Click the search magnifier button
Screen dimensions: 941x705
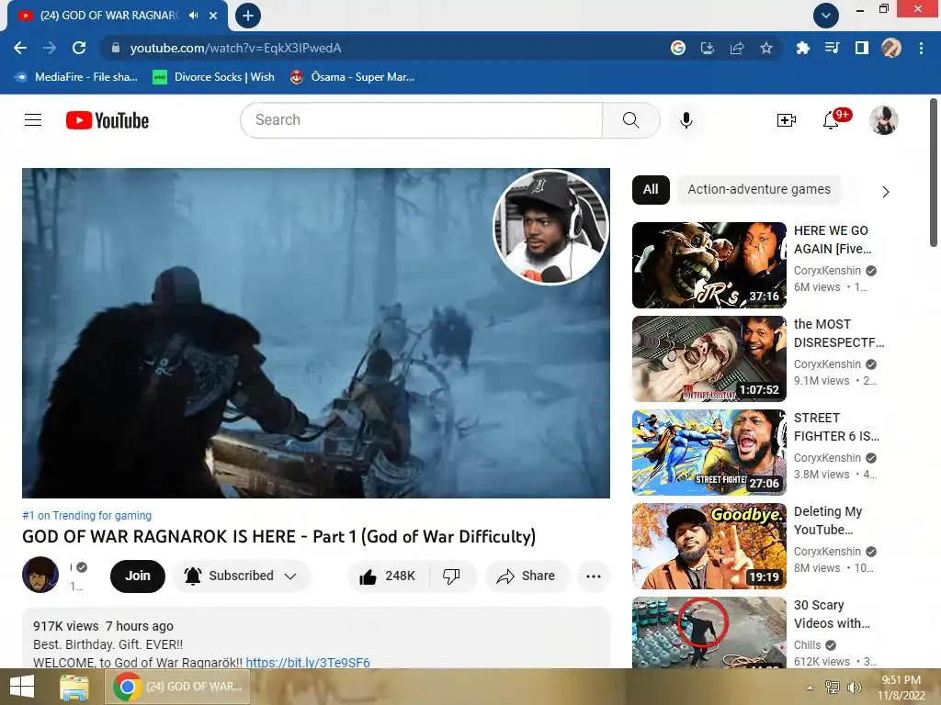[x=630, y=120]
